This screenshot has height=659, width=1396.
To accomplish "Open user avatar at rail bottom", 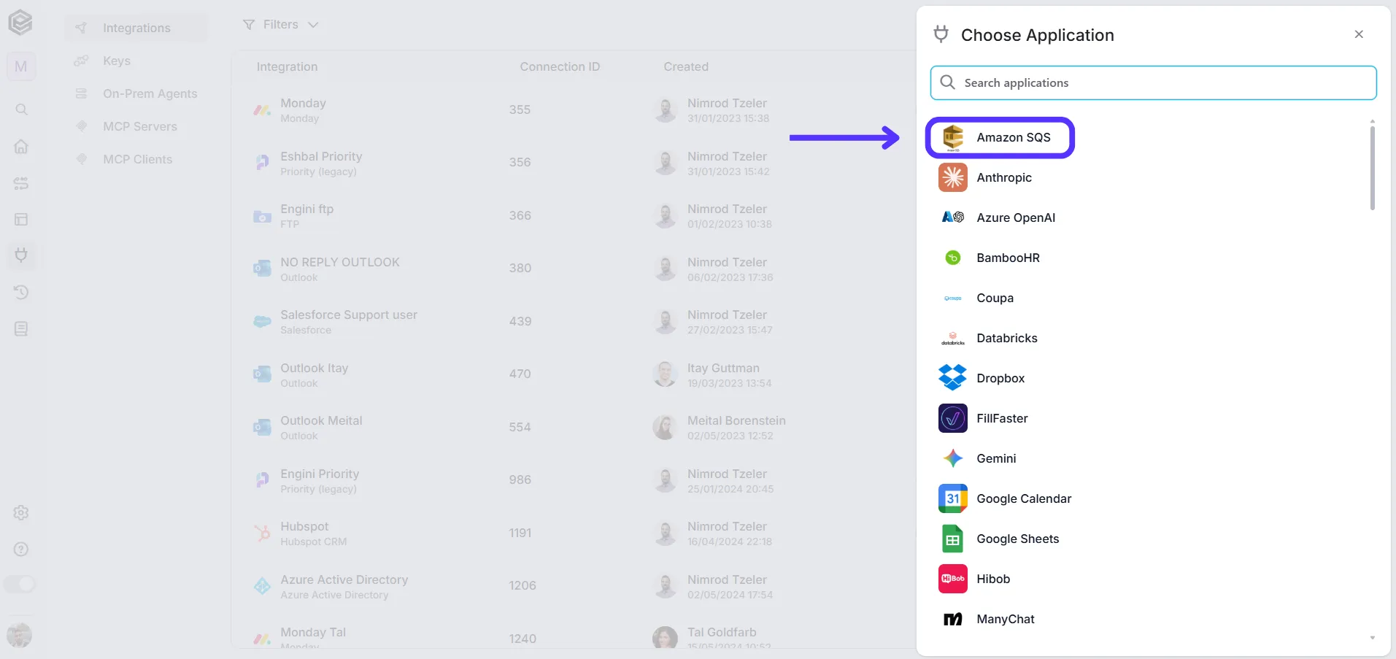I will tap(20, 635).
